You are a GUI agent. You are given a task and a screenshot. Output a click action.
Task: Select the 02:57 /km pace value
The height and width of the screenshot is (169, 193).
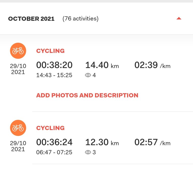(x=152, y=142)
